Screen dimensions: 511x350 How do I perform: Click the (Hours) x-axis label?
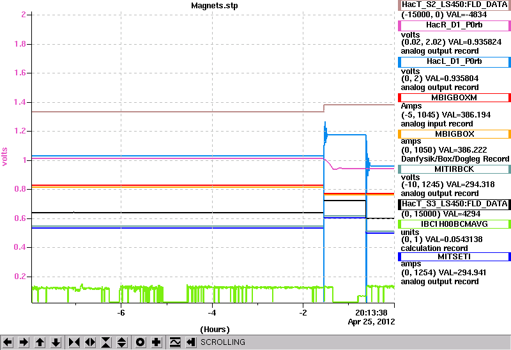(x=215, y=330)
